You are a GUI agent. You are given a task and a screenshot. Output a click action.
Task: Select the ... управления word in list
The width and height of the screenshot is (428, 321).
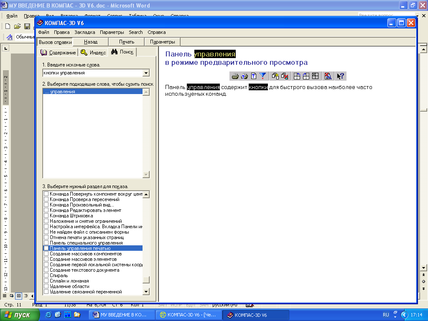pyautogui.click(x=92, y=92)
